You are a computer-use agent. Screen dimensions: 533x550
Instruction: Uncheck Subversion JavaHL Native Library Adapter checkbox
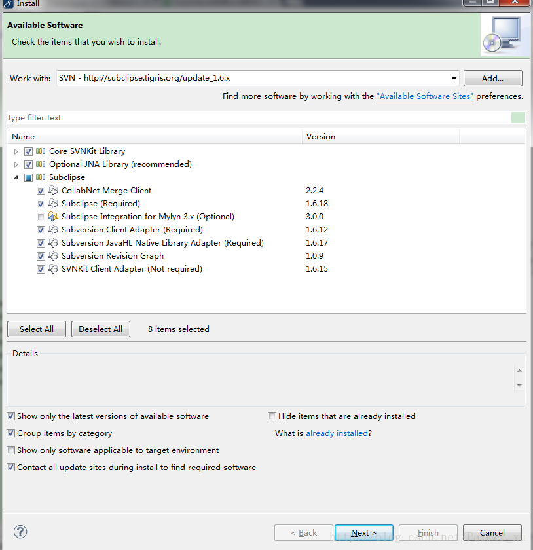(41, 243)
